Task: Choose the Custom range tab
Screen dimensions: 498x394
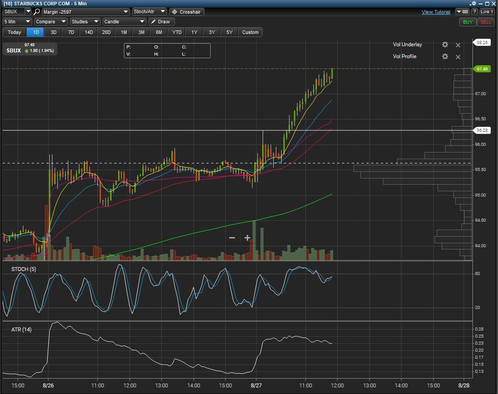Action: pyautogui.click(x=250, y=32)
